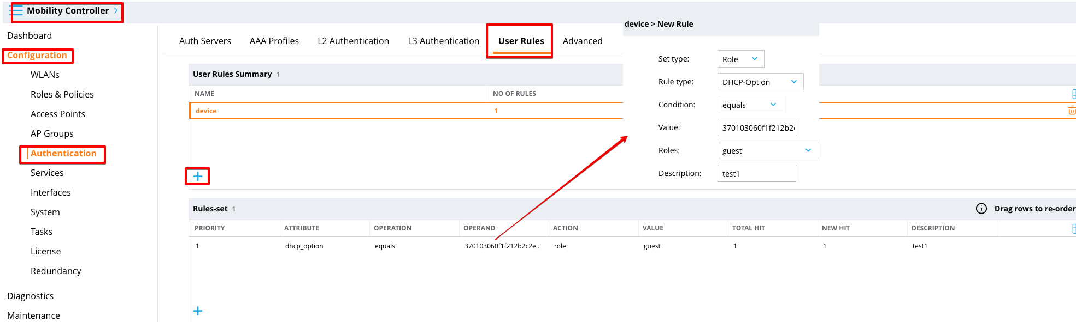
Task: Go to License page
Action: tap(46, 251)
